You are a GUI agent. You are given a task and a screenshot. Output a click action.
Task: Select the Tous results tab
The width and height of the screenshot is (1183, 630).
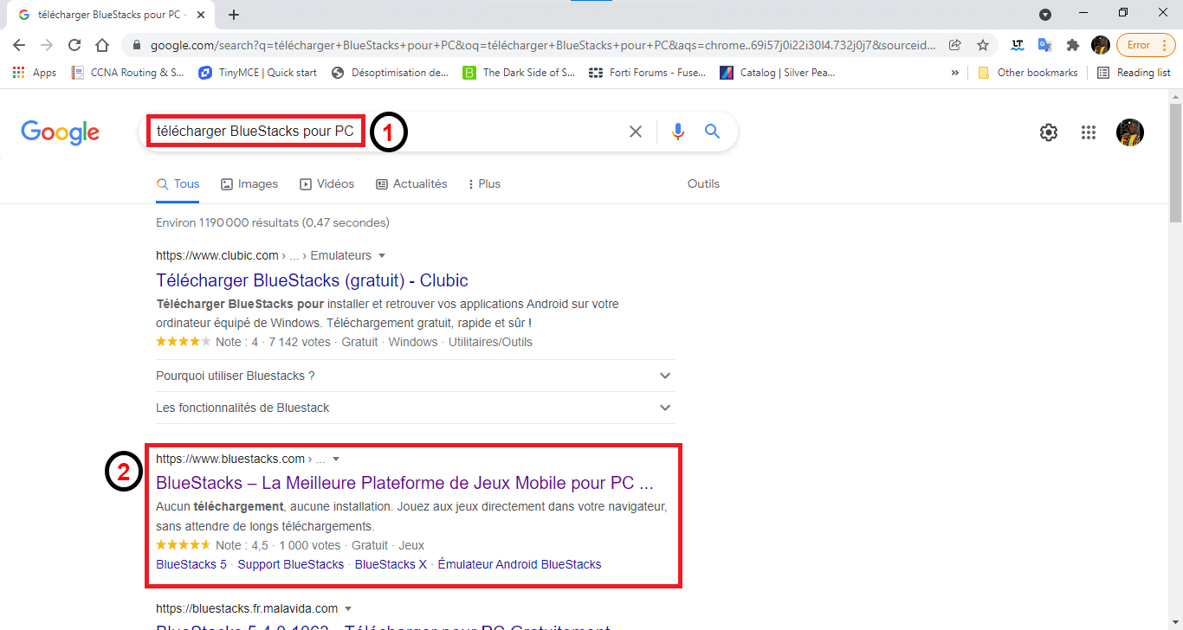point(178,184)
